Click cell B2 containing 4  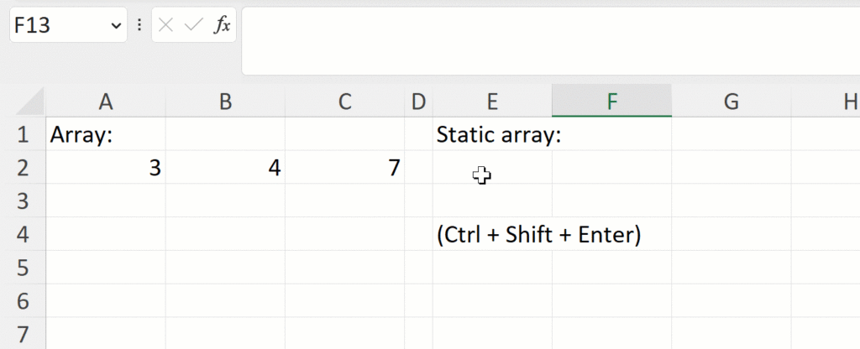pos(225,168)
